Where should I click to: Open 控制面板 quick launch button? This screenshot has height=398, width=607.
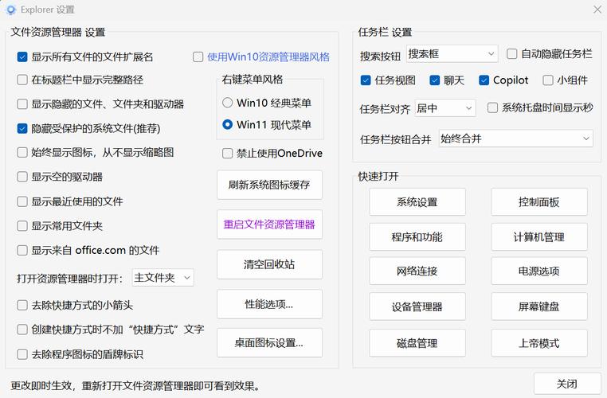(539, 202)
